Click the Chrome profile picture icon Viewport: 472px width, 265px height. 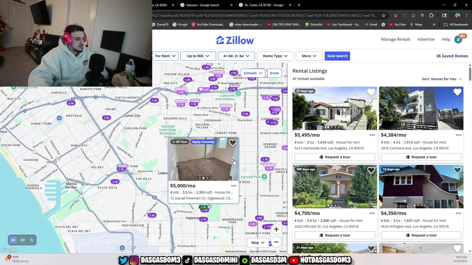pos(458,15)
